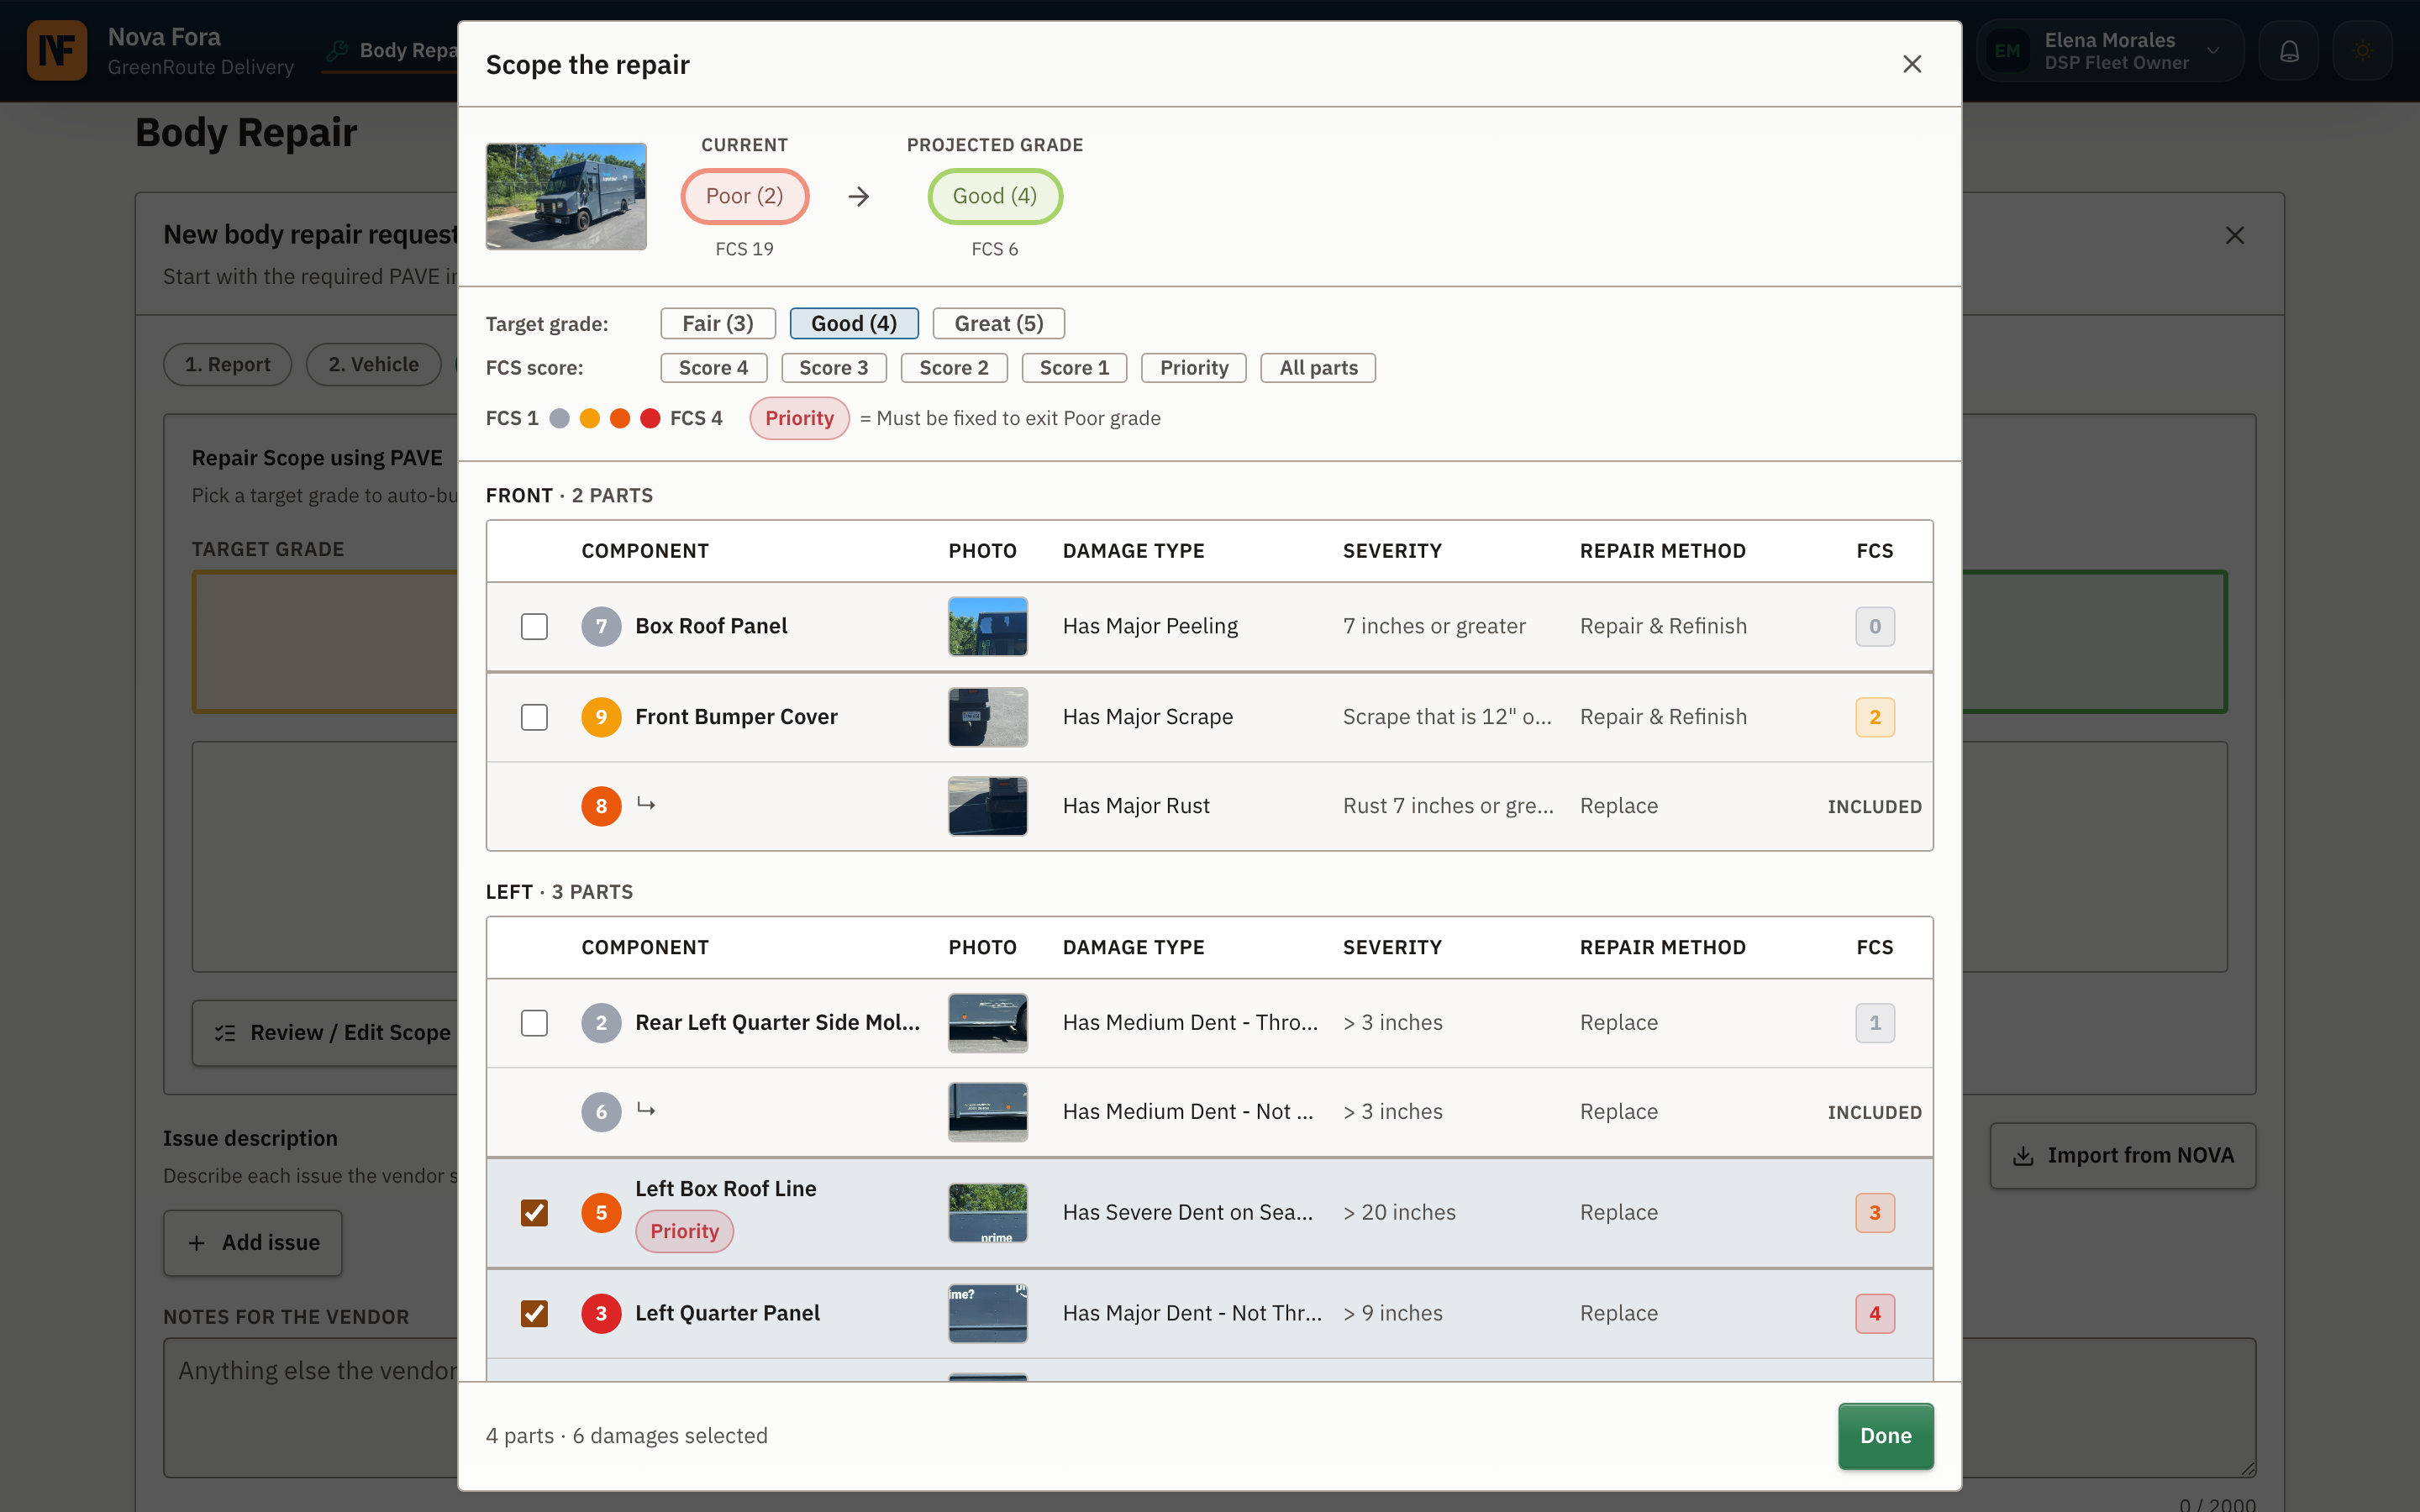Screen dimensions: 2420x1512
Task: Uncheck the Left Quarter Panel checkbox
Action: click(534, 1313)
